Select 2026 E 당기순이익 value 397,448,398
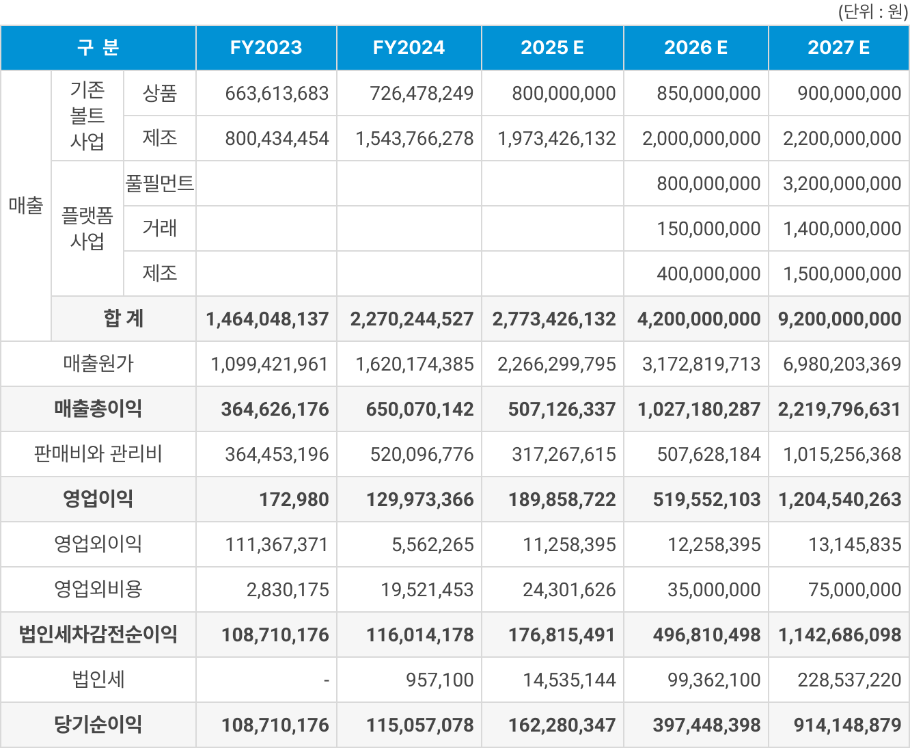 (706, 725)
